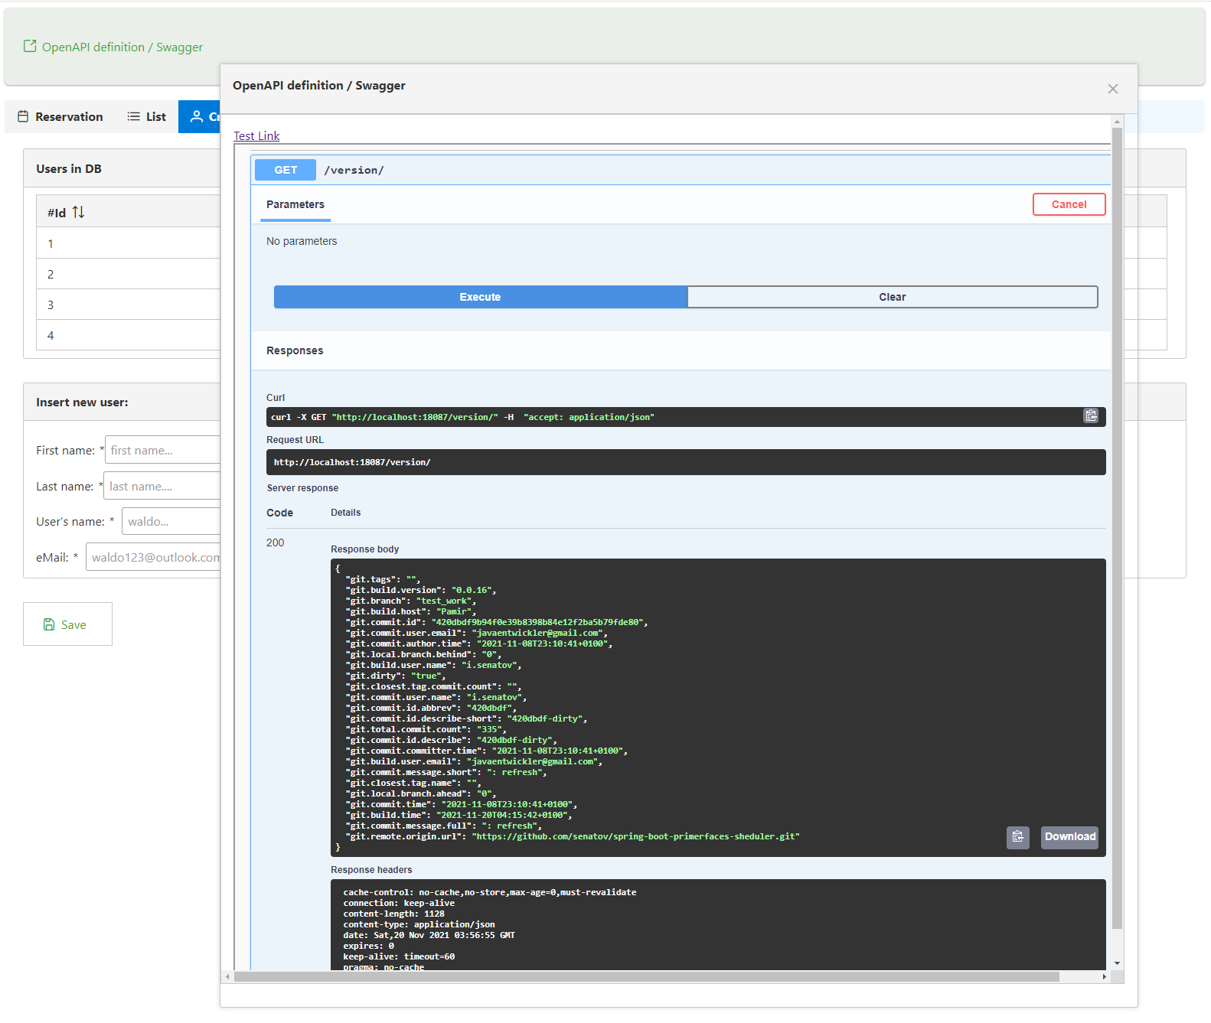Click scrollbar right arrow in dialog
The image size is (1211, 1023).
click(x=1104, y=976)
